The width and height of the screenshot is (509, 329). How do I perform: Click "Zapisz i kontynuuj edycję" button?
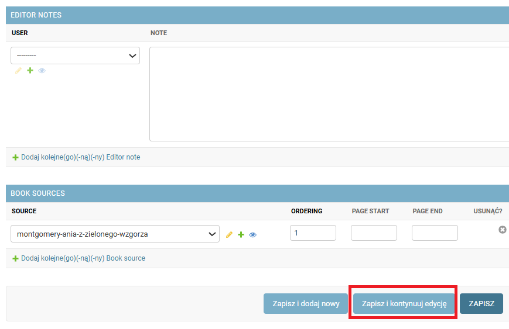(404, 304)
